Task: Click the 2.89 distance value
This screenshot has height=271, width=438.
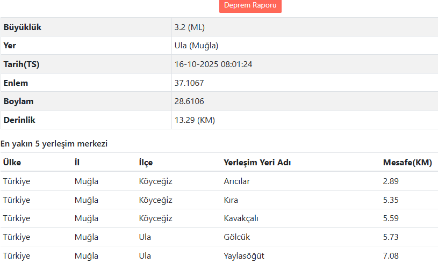Action: (x=391, y=181)
